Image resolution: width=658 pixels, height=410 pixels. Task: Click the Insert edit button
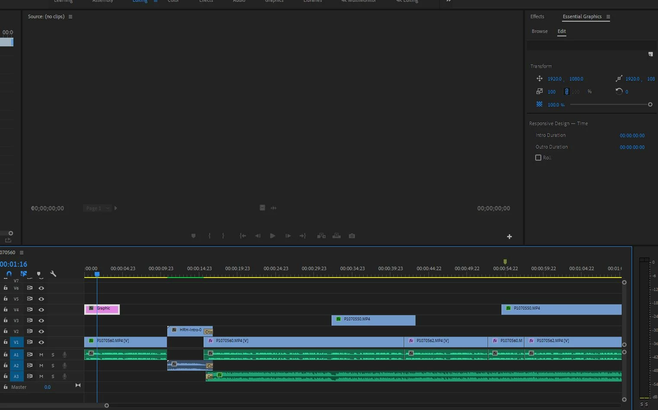click(x=321, y=236)
